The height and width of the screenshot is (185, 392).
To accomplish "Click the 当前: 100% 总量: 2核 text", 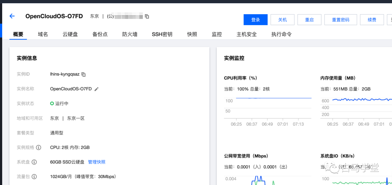I will (x=247, y=89).
